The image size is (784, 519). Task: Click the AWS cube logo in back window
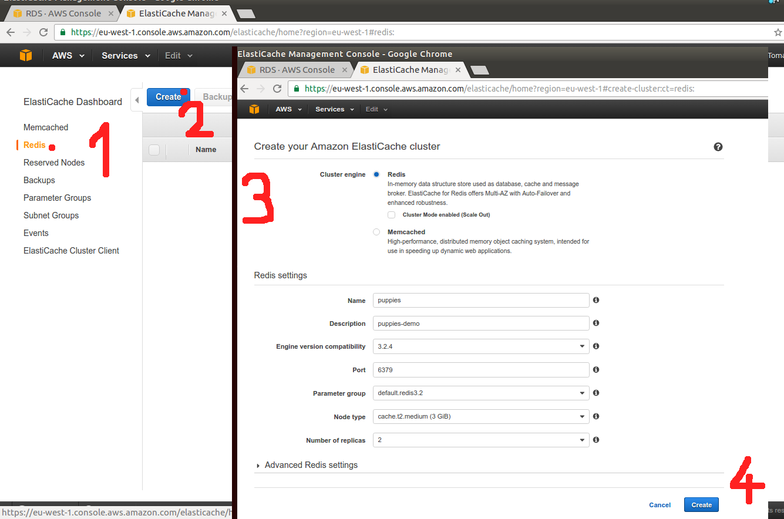pyautogui.click(x=26, y=55)
